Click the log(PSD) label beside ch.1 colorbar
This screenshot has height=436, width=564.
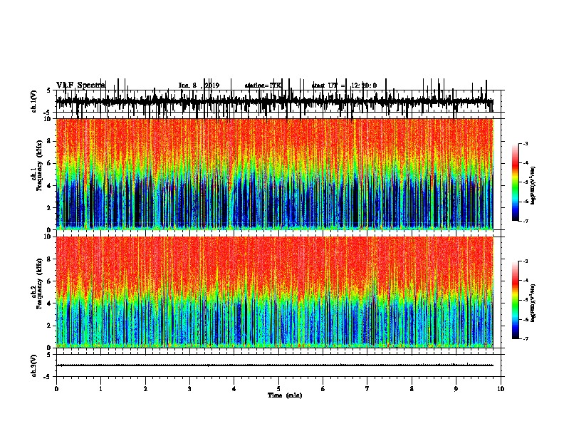click(x=533, y=186)
